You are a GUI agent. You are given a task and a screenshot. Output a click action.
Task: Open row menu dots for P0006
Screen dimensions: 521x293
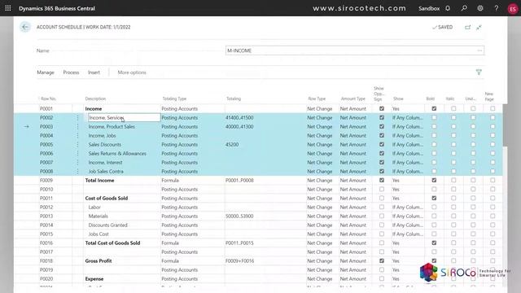78,154
